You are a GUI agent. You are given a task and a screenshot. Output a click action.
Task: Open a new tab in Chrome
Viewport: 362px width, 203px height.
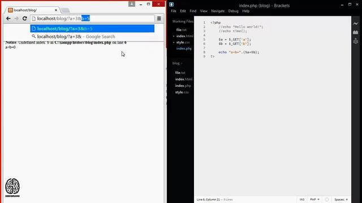coord(66,10)
